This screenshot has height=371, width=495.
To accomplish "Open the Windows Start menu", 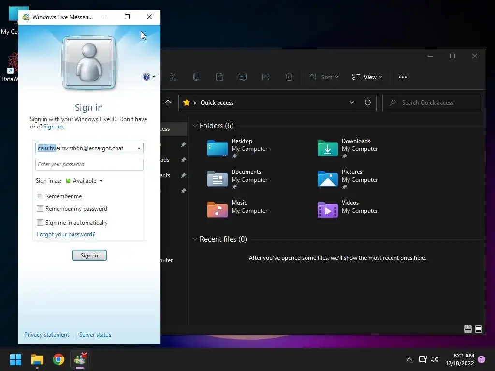I will click(15, 359).
